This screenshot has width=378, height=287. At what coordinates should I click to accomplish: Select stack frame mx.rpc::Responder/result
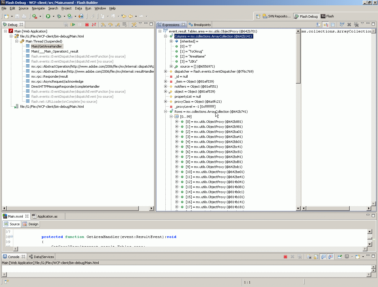(50, 76)
